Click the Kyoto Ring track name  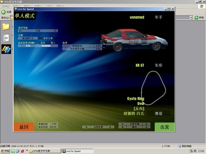pos(136,99)
